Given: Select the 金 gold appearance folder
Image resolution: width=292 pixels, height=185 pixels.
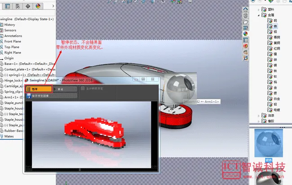Looking at the screenshot, I should (x=272, y=87).
